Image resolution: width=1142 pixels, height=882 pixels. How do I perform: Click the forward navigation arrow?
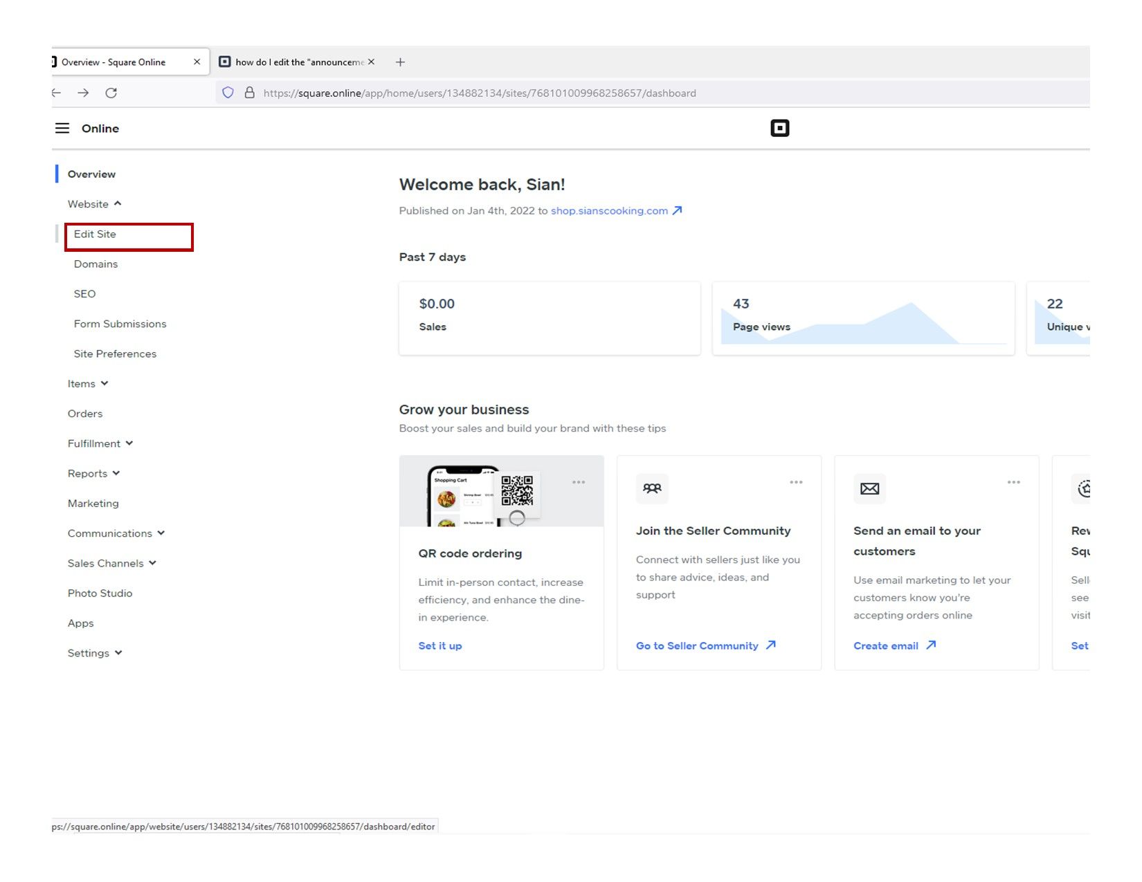(x=83, y=93)
